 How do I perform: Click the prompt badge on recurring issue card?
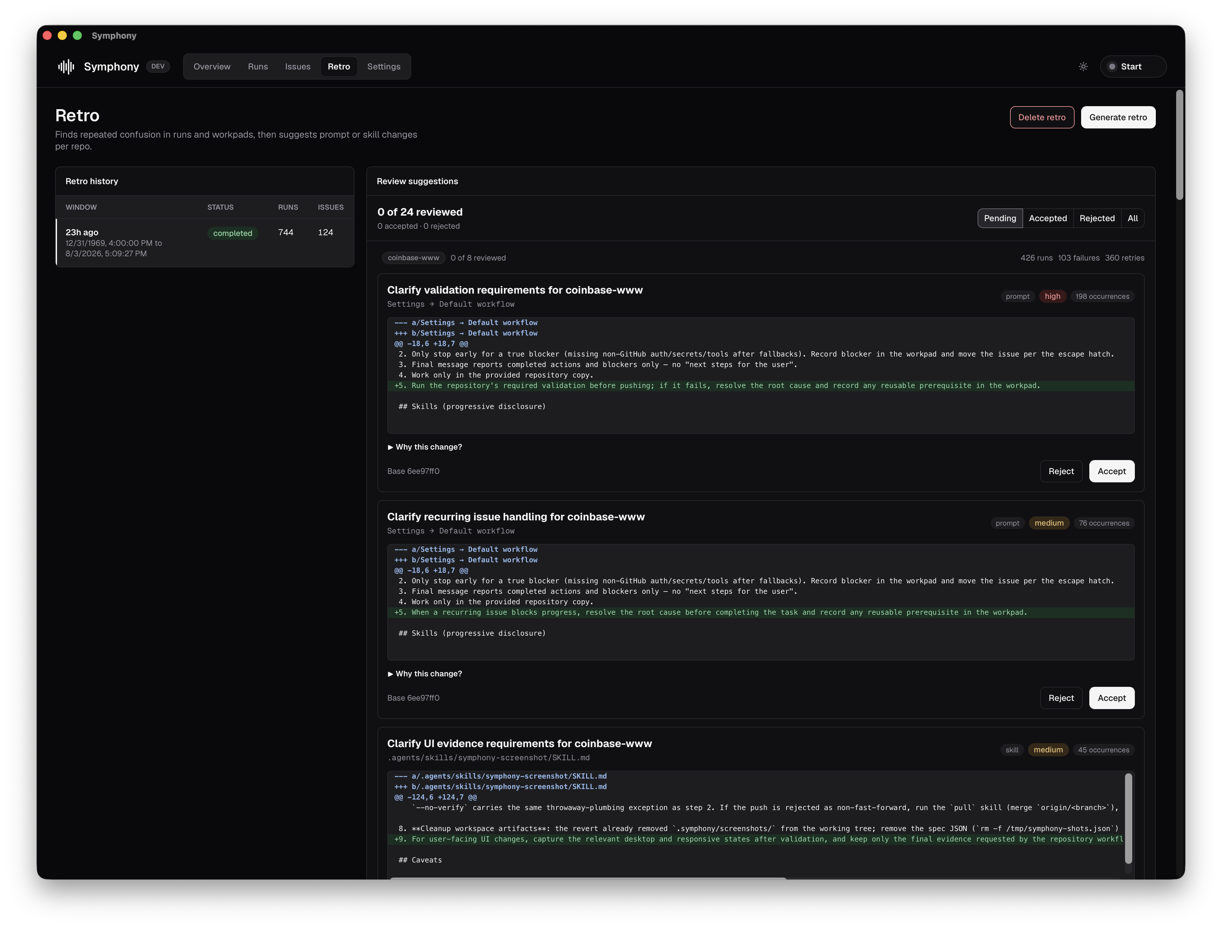(x=1007, y=523)
